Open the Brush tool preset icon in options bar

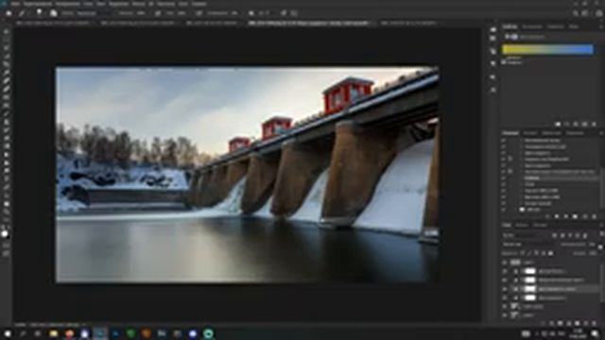[x=23, y=13]
